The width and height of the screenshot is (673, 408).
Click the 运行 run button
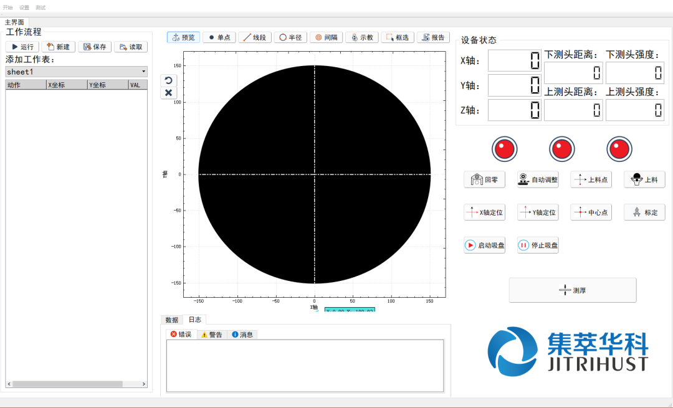[22, 47]
